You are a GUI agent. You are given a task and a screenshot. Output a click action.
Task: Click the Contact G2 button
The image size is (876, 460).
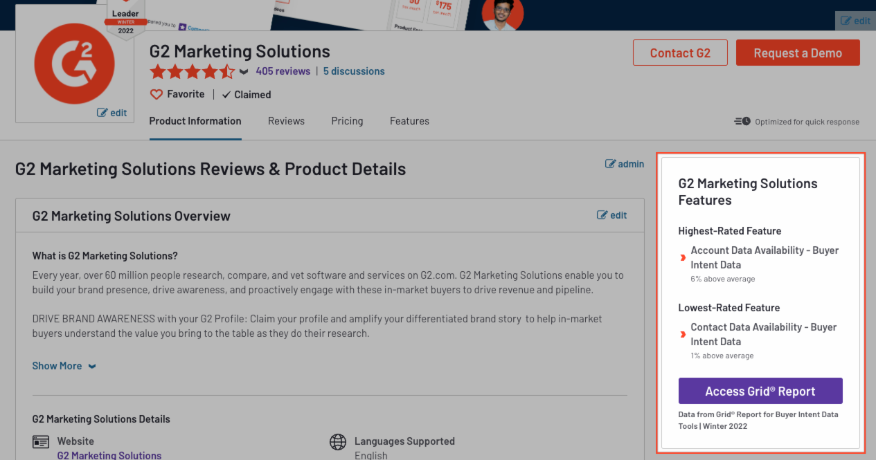coord(680,53)
